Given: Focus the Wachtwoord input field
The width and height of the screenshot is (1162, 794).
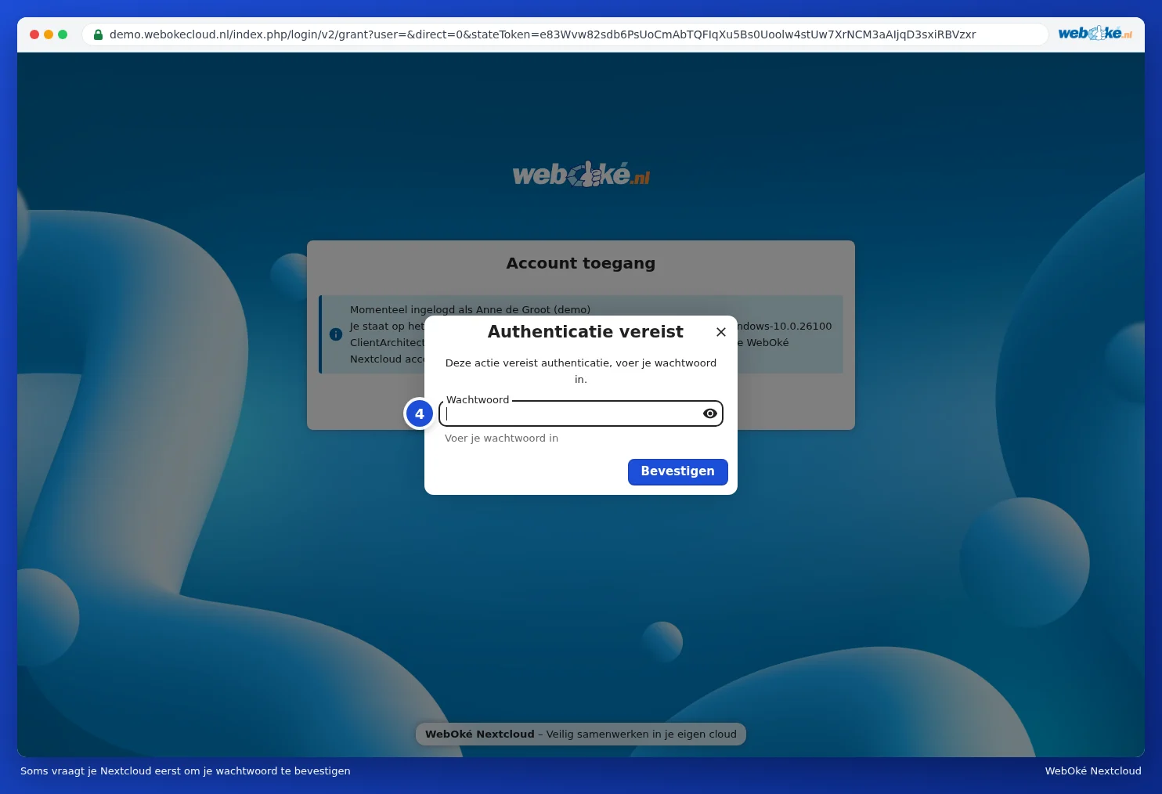Looking at the screenshot, I should point(580,413).
